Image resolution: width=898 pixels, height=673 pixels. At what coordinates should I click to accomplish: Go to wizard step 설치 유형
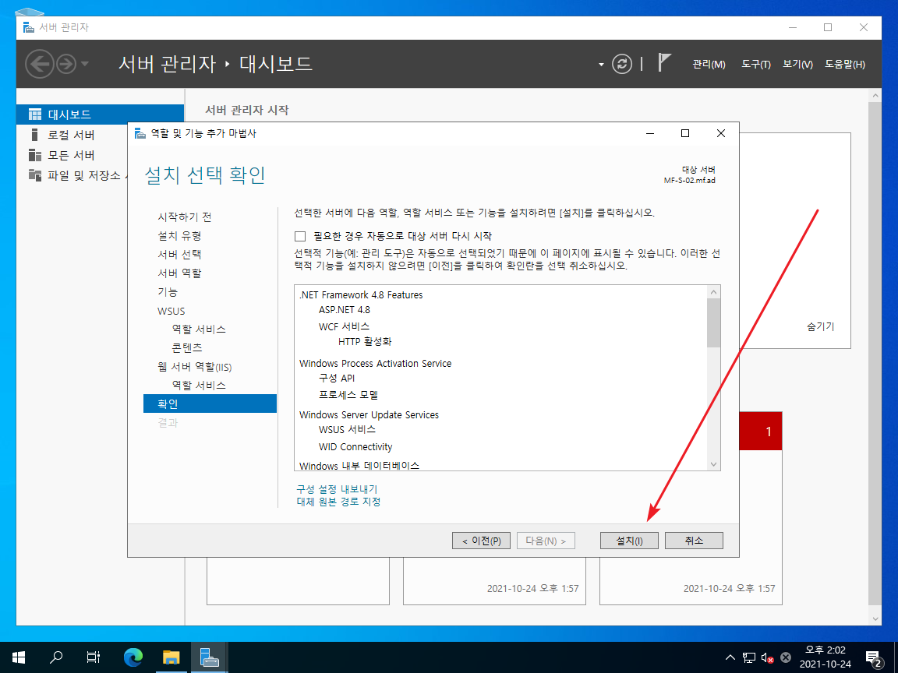(x=179, y=236)
